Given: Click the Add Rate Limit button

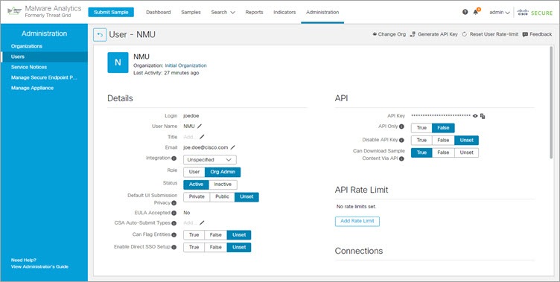Looking at the screenshot, I should pyautogui.click(x=357, y=221).
